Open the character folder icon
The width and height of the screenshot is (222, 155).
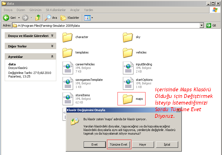pyautogui.click(x=67, y=37)
